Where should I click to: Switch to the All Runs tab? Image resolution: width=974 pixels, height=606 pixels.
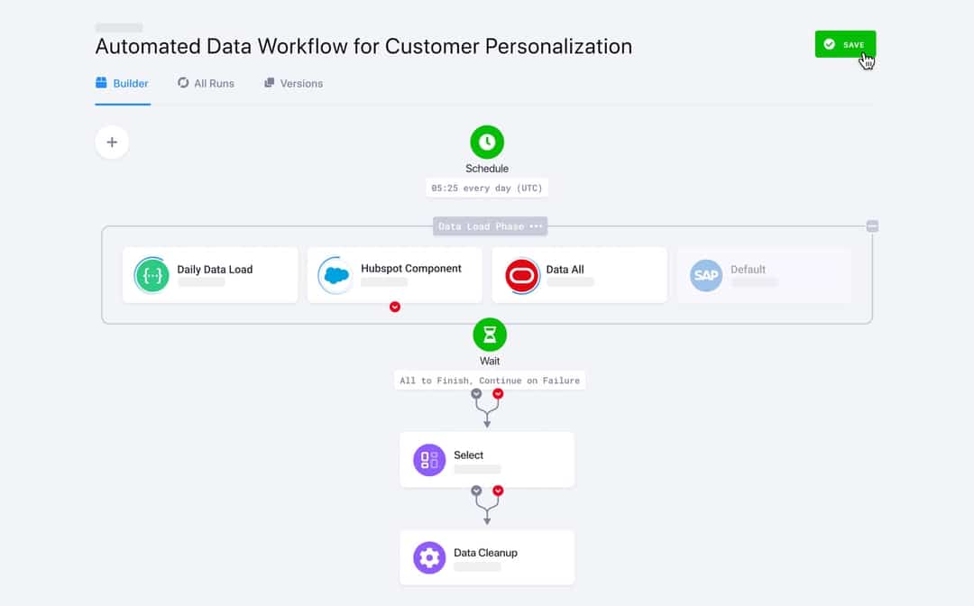pos(206,83)
